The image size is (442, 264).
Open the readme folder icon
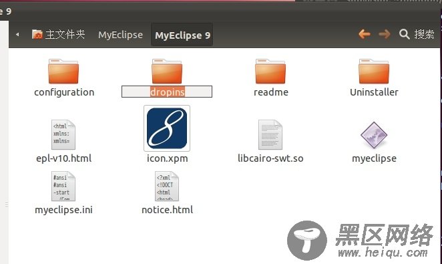point(270,72)
